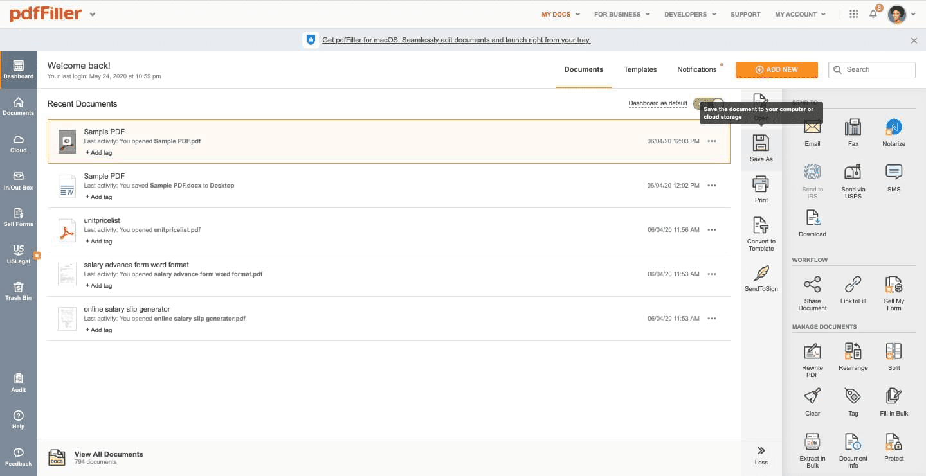The width and height of the screenshot is (926, 476).
Task: Click the ADD NEW button
Action: pyautogui.click(x=776, y=69)
